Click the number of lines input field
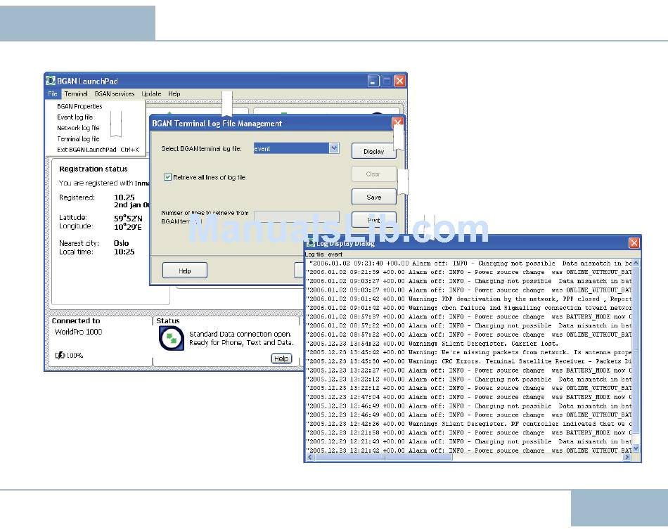Viewport: 668px width, 532px height. (296, 218)
